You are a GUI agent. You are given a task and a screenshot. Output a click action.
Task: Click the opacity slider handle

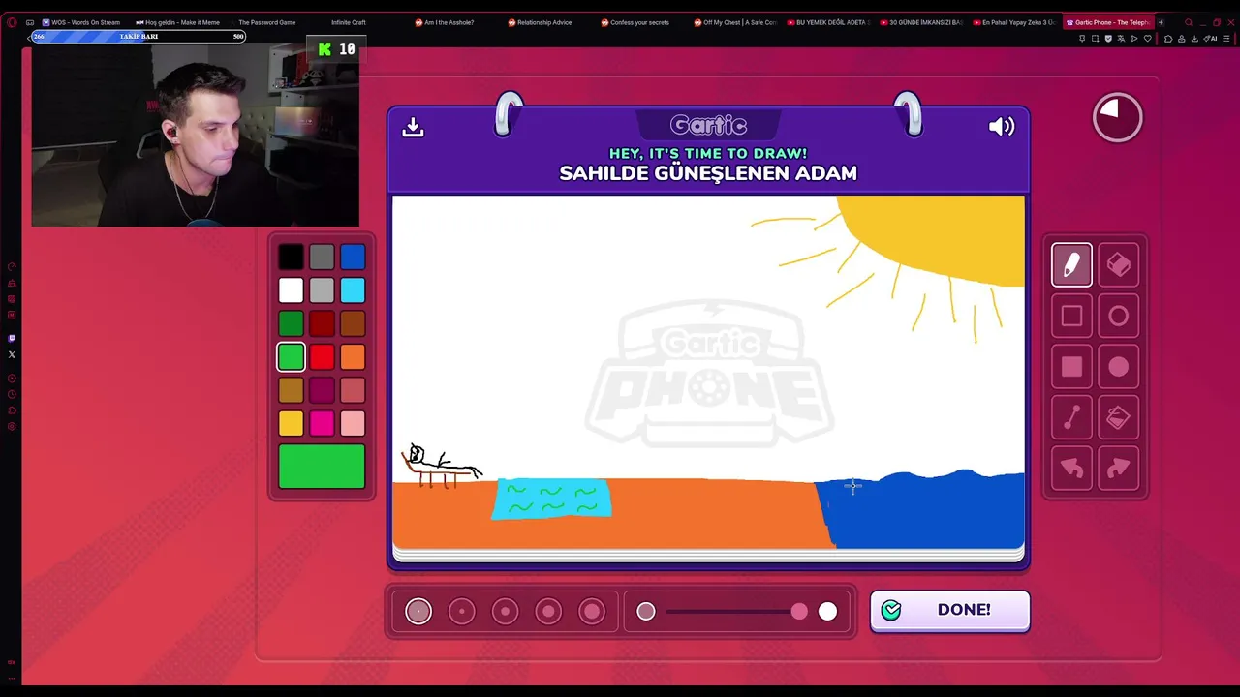tap(799, 611)
